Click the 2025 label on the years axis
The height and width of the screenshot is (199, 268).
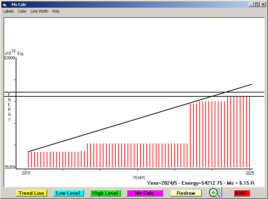250,173
